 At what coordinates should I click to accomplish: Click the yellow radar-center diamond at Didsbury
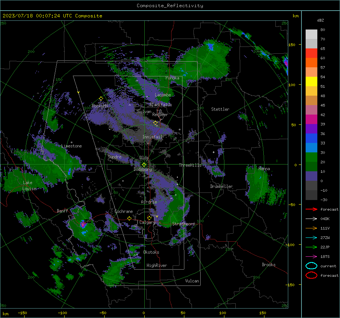pos(144,165)
